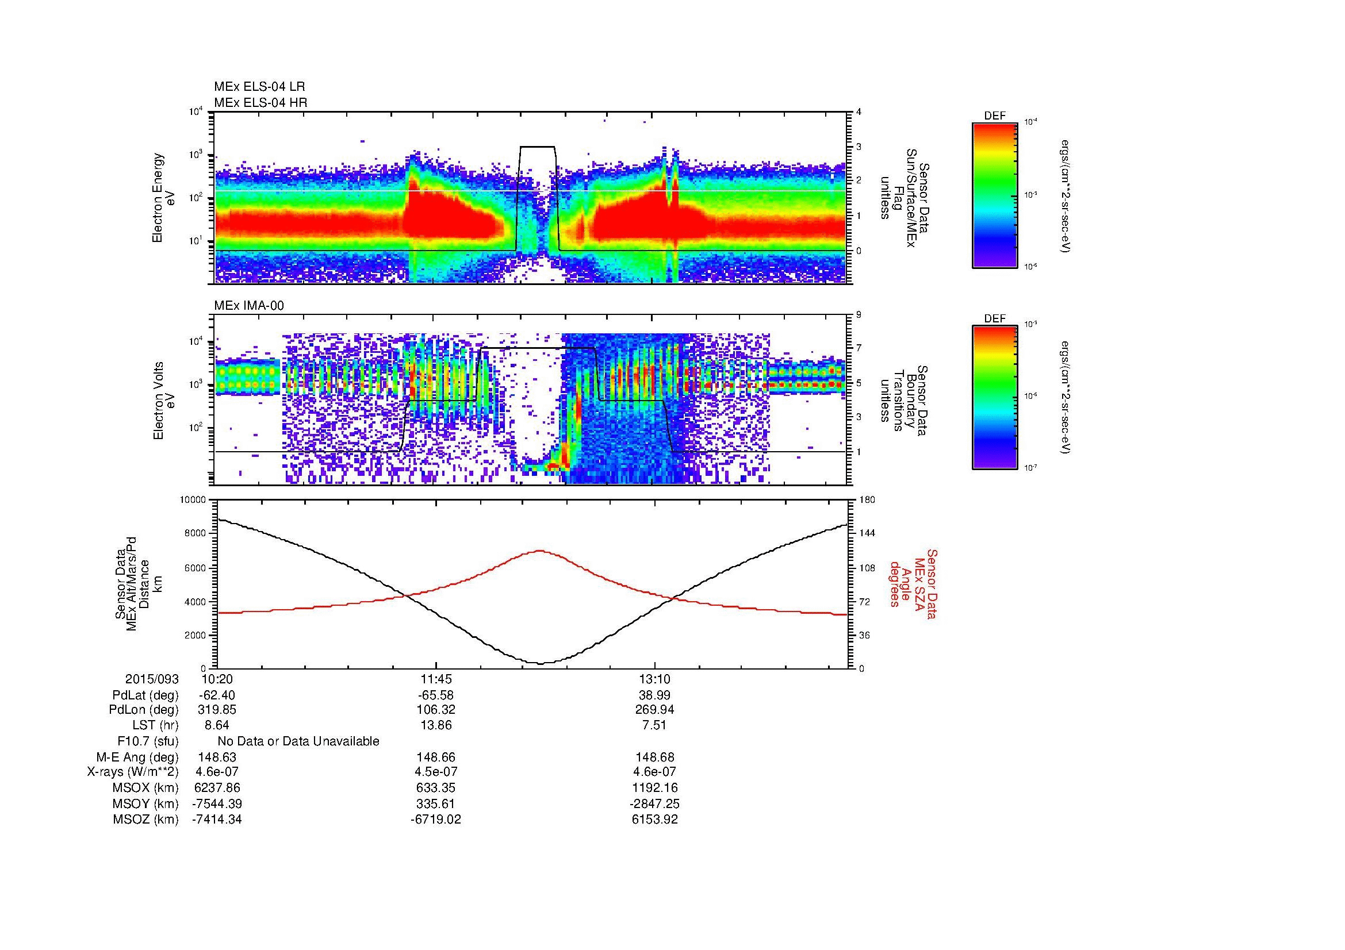Select the MSOY value '-2847.25'
This screenshot has width=1345, height=950.
[x=655, y=803]
